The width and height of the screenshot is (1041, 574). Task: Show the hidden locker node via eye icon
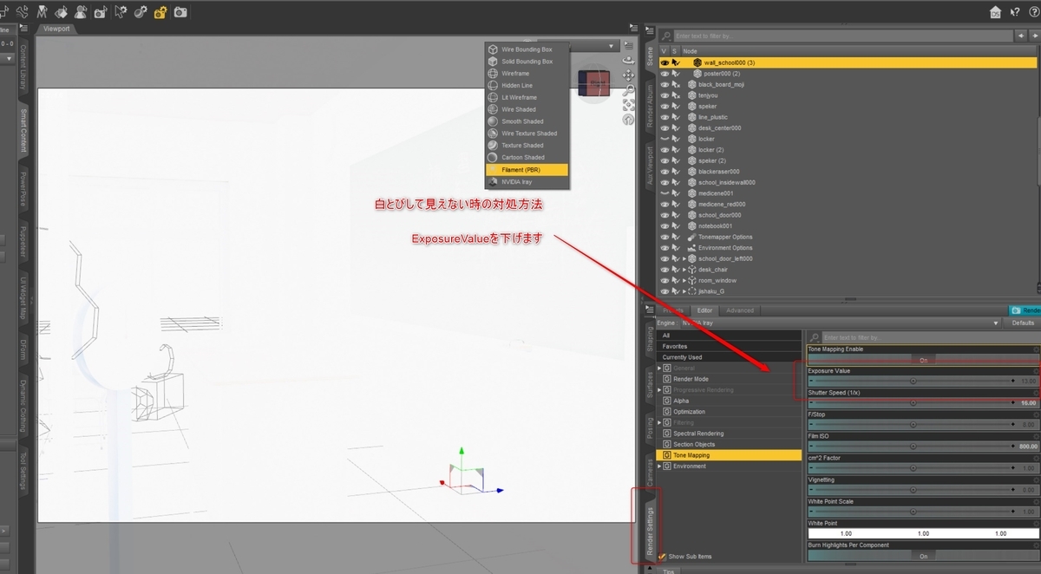pos(665,139)
